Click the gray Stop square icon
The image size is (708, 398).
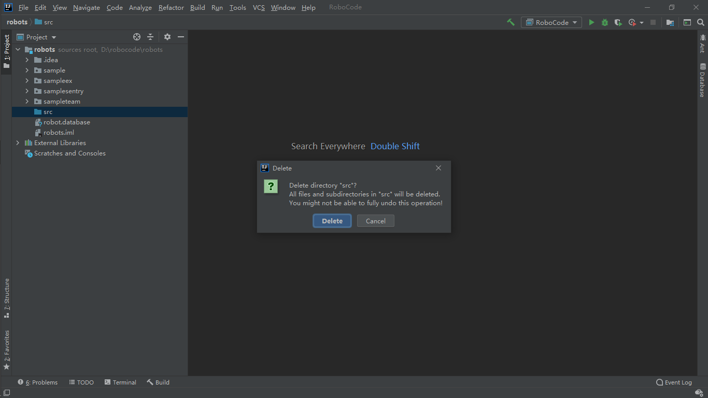(x=653, y=22)
